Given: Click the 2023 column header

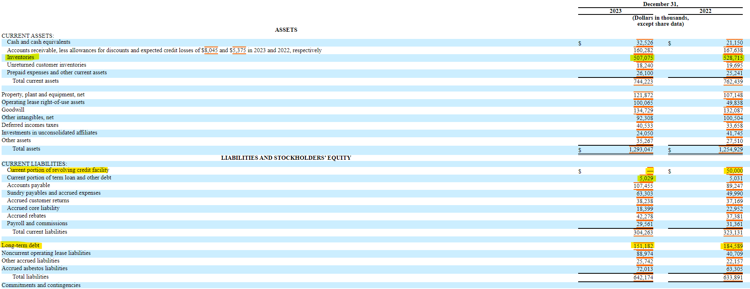Looking at the screenshot, I should click(x=615, y=11).
